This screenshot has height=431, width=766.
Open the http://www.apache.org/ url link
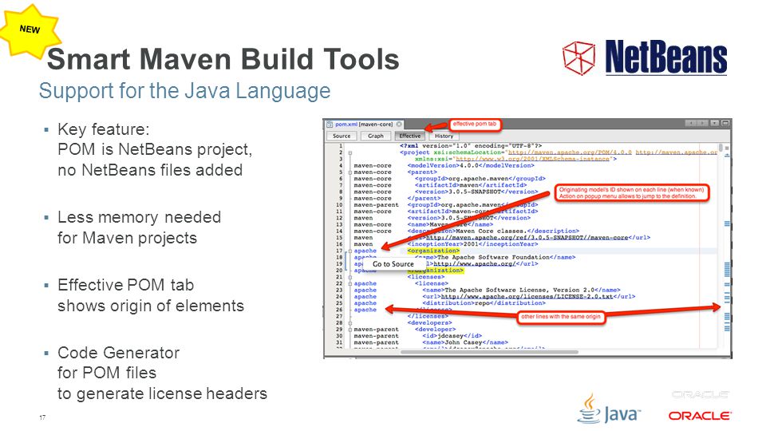(x=474, y=264)
